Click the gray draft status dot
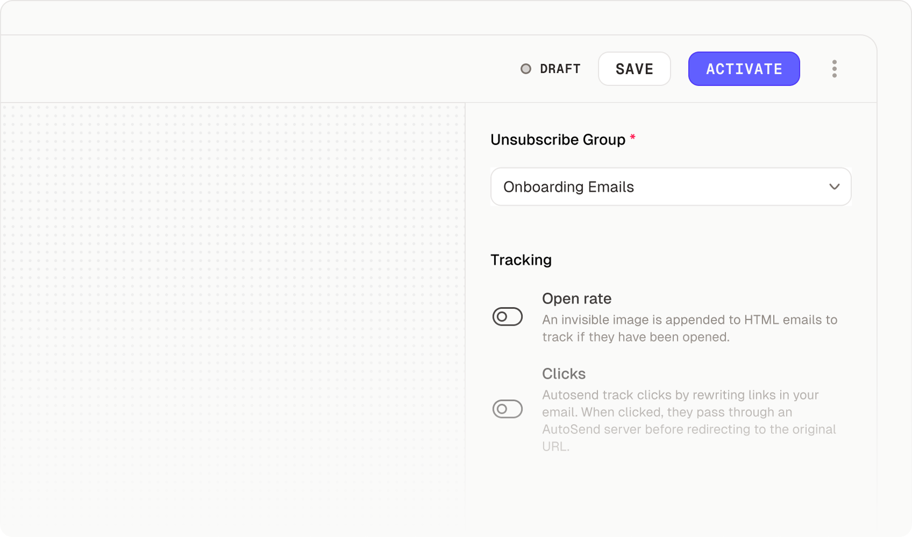The height and width of the screenshot is (537, 912). pyautogui.click(x=526, y=69)
